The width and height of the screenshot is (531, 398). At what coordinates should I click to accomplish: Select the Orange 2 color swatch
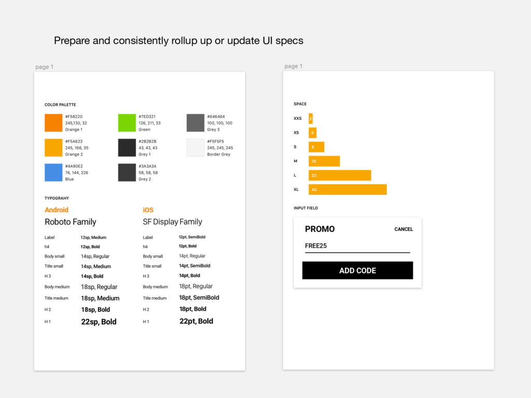(53, 148)
